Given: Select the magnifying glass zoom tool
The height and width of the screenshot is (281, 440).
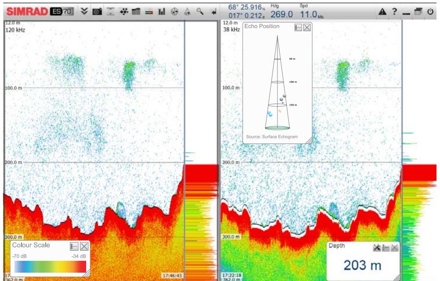Looking at the screenshot, I should 200,11.
